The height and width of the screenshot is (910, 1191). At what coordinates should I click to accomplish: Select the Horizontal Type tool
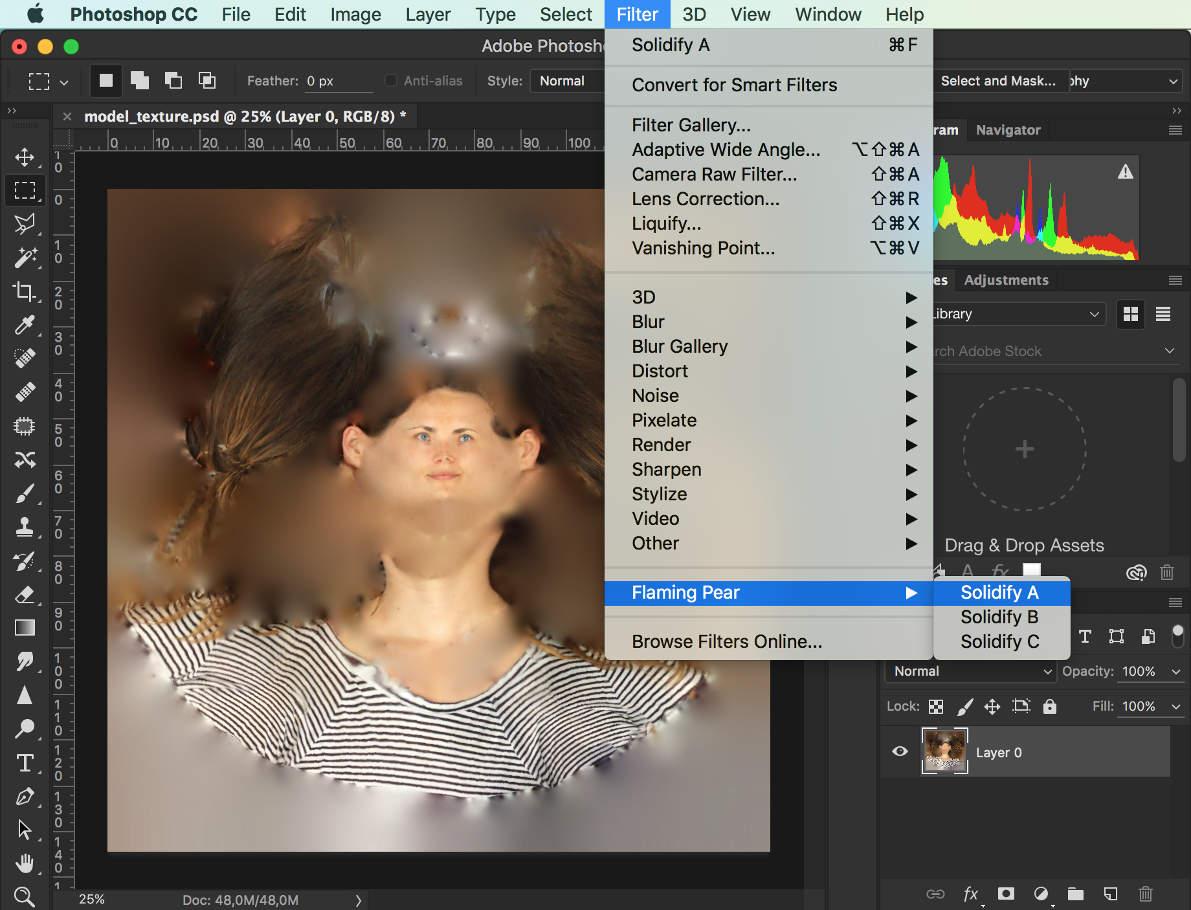click(x=25, y=762)
